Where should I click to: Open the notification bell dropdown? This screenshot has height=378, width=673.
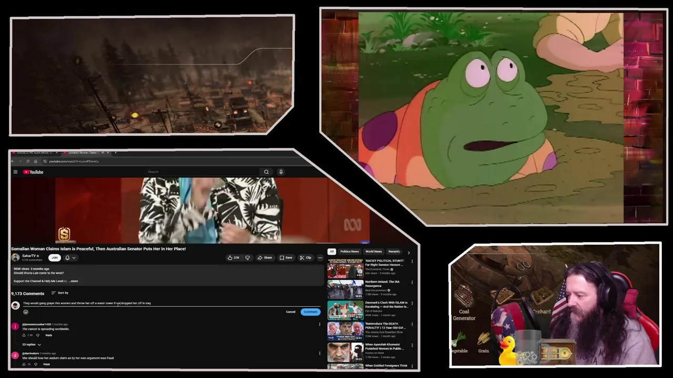70,258
